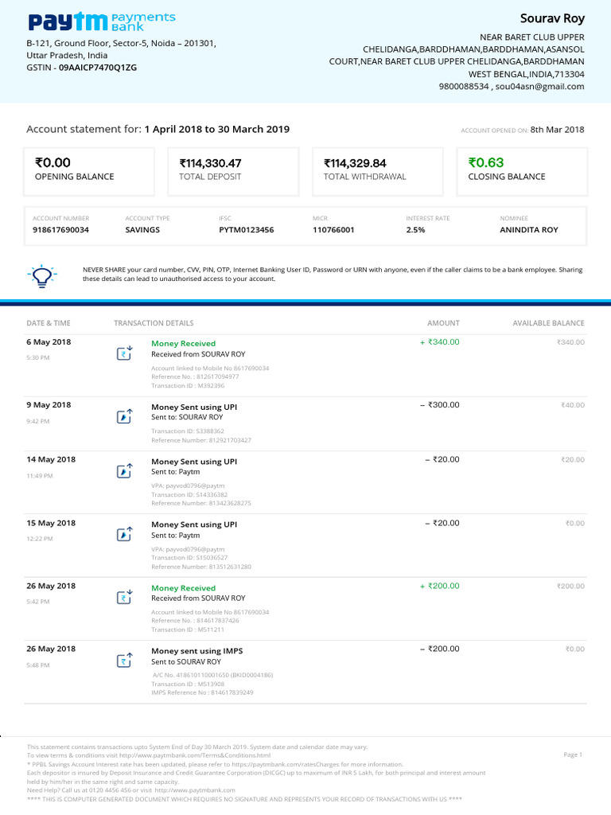The width and height of the screenshot is (611, 815).
Task: Select account number 918617690034
Action: tap(60, 230)
